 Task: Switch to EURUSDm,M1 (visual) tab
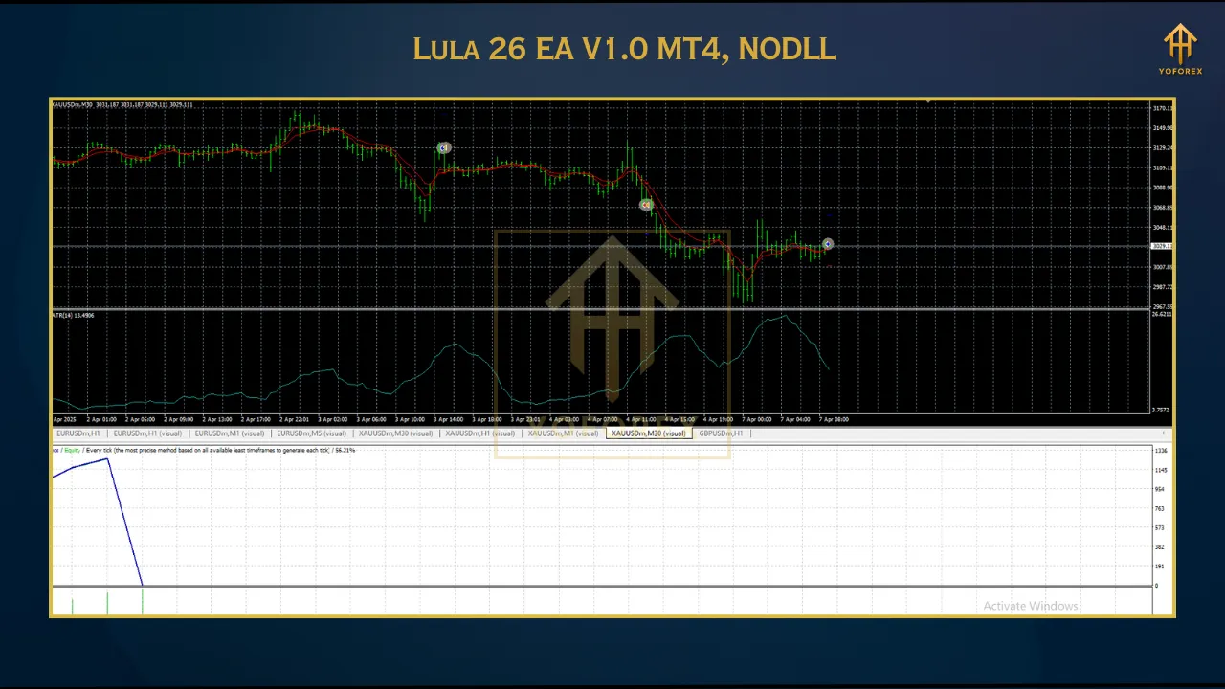click(x=229, y=433)
